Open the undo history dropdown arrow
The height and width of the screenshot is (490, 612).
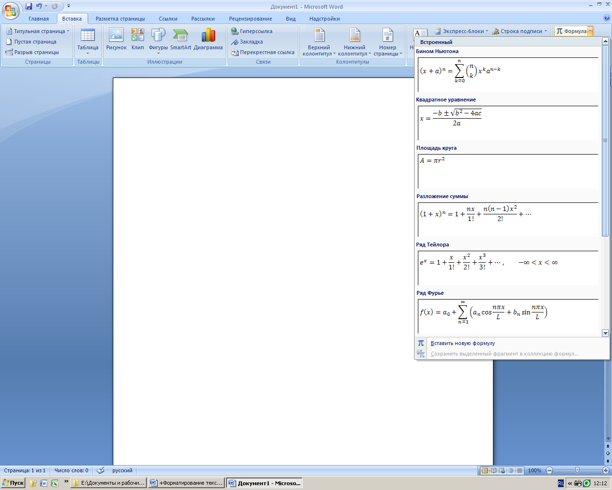point(46,6)
